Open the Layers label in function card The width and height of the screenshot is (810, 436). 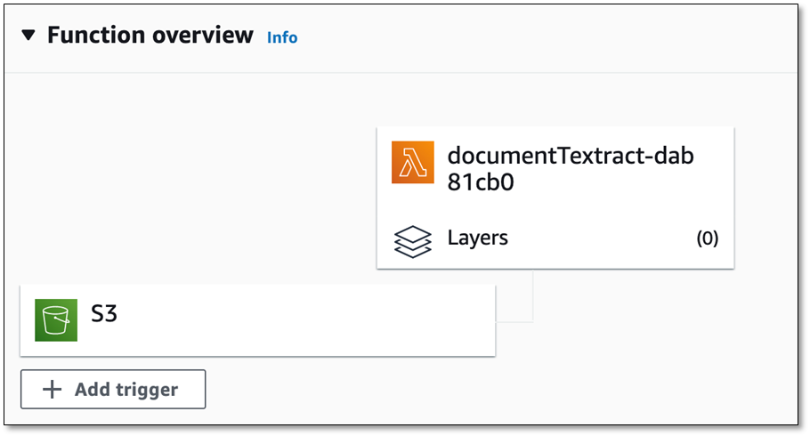tap(478, 238)
